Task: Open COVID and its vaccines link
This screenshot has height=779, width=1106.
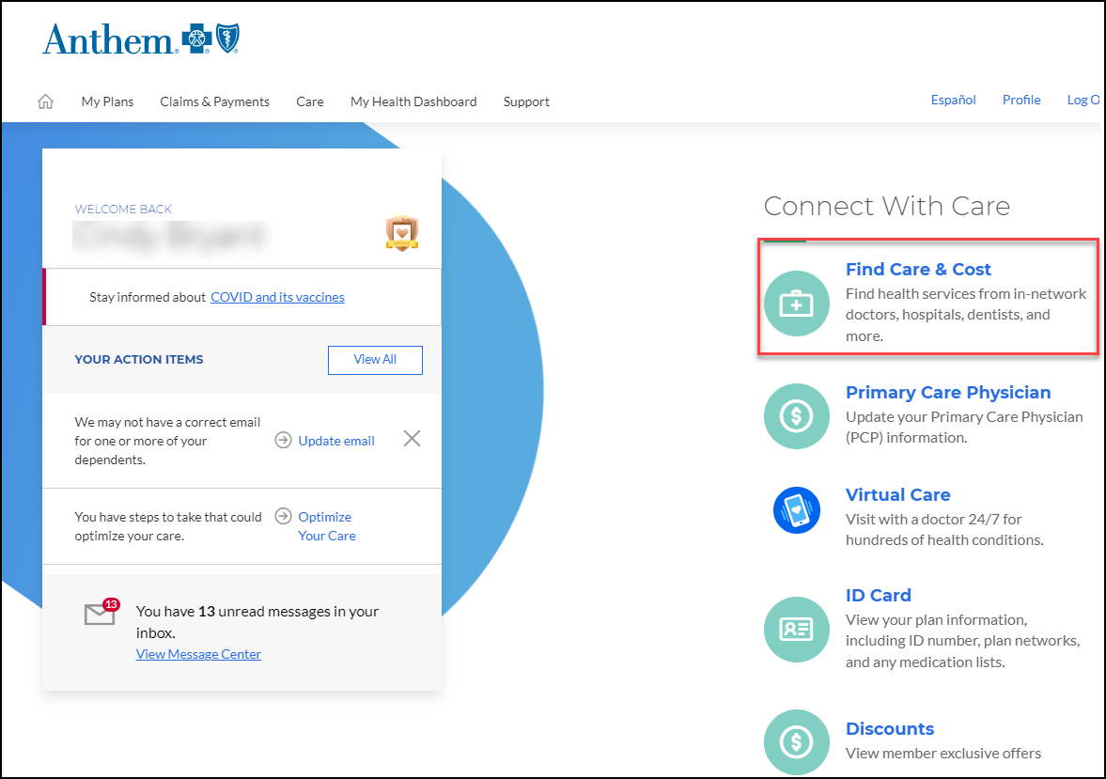Action: [x=277, y=297]
